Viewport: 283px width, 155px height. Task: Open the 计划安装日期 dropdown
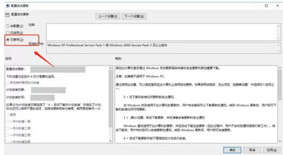pos(48,90)
